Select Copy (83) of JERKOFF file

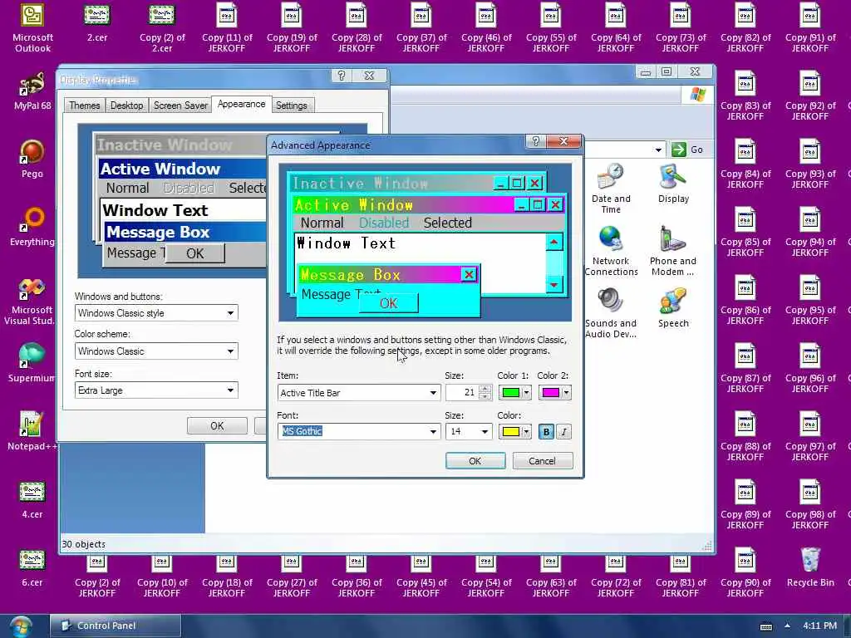click(745, 96)
